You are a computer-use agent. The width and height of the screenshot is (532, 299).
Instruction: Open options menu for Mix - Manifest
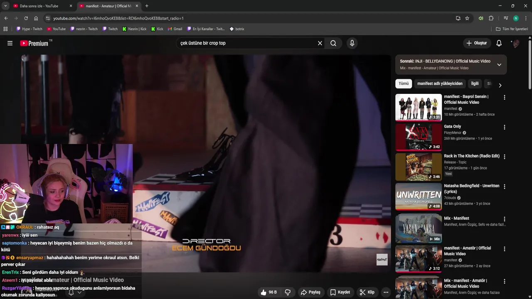click(x=505, y=219)
